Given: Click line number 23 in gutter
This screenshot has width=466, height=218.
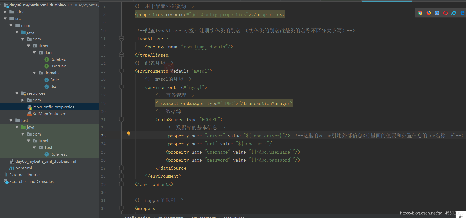Looking at the screenshot, I should (103, 136).
